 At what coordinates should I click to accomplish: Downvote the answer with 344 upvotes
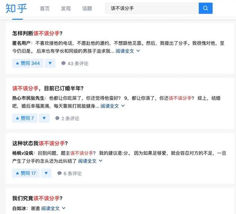50,63
